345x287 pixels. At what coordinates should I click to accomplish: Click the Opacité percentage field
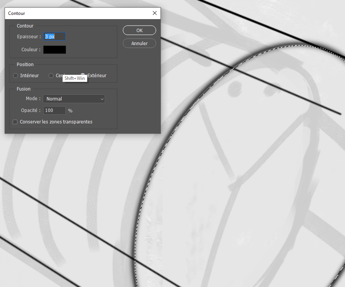pyautogui.click(x=54, y=110)
